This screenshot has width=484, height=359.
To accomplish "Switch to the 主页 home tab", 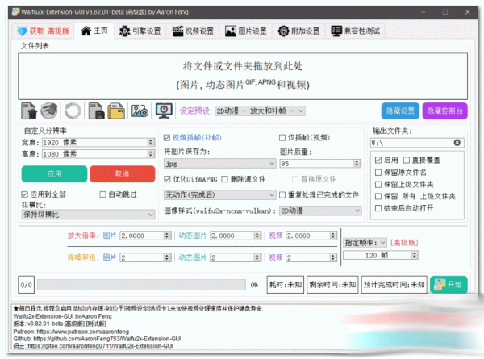I will coord(94,31).
